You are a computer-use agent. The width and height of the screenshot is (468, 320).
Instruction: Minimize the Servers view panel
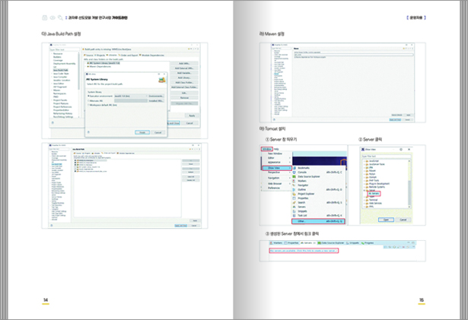408,243
